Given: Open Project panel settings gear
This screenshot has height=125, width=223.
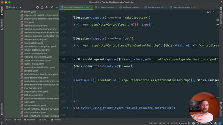Looking at the screenshot, I should [x=52, y=7].
